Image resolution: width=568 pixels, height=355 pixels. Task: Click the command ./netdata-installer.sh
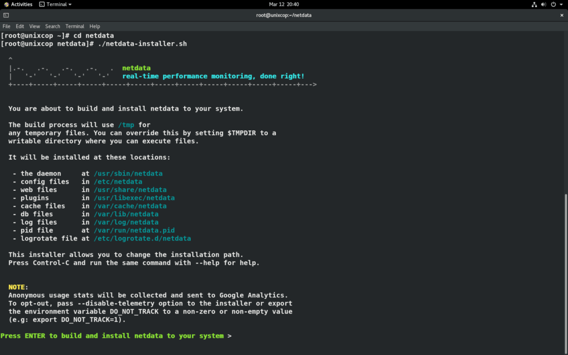[143, 43]
